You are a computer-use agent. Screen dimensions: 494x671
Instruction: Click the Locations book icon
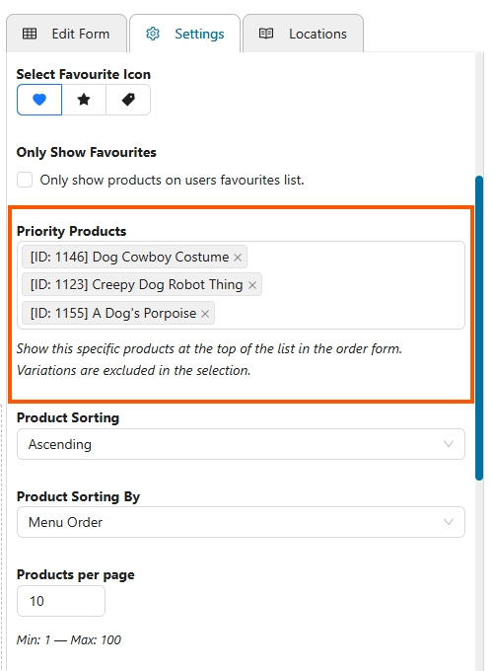coord(266,34)
